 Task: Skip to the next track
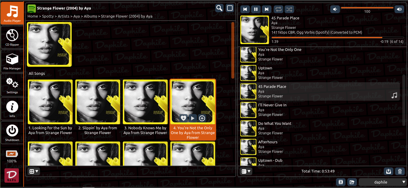click(267, 9)
